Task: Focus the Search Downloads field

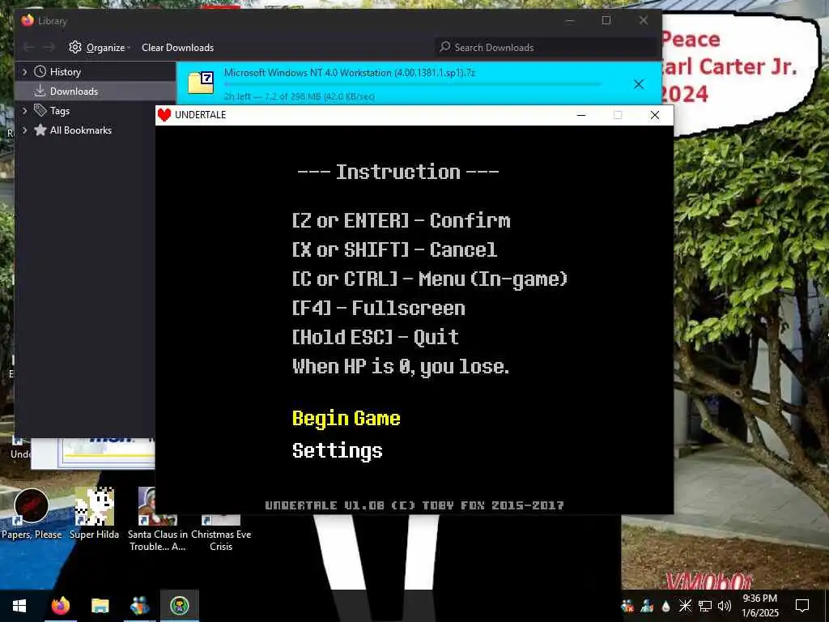Action: (546, 48)
